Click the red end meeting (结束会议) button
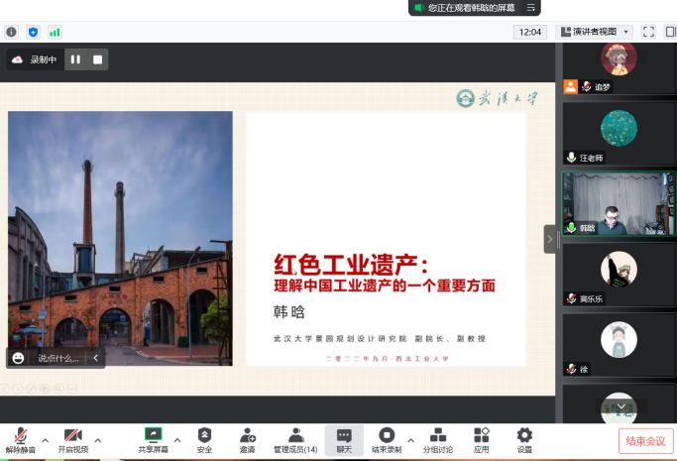 pos(645,440)
